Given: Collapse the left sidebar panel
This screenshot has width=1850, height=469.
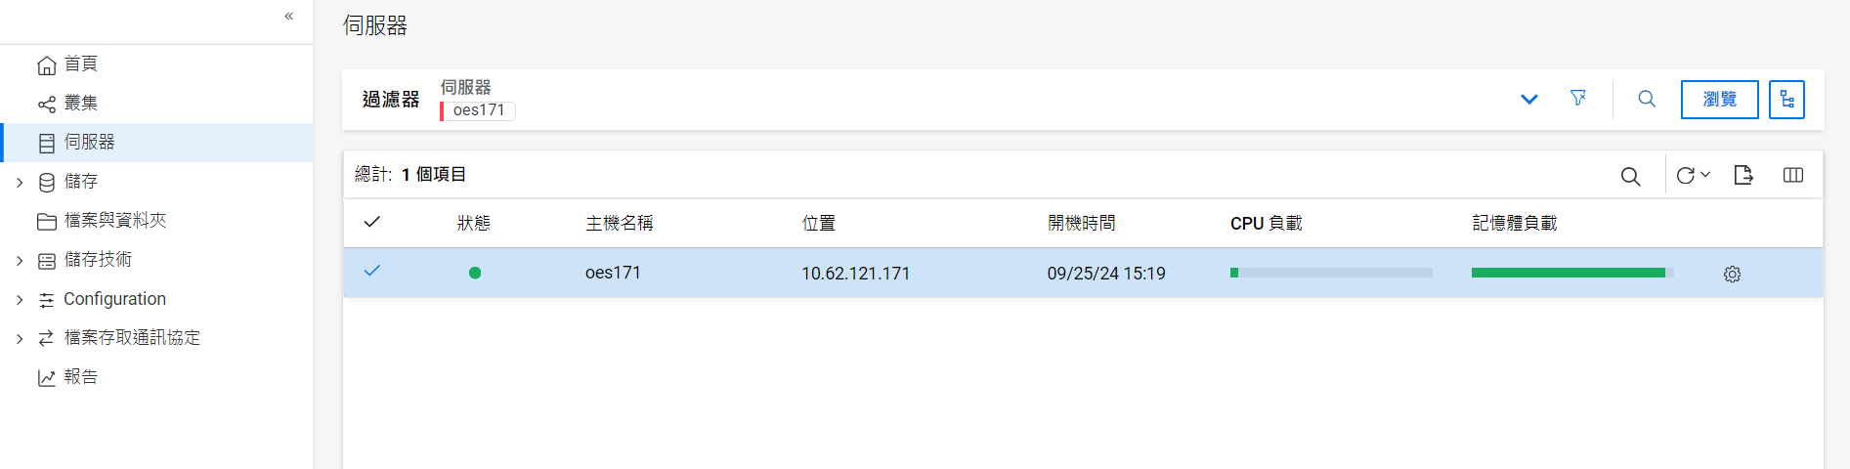Looking at the screenshot, I should click(289, 17).
